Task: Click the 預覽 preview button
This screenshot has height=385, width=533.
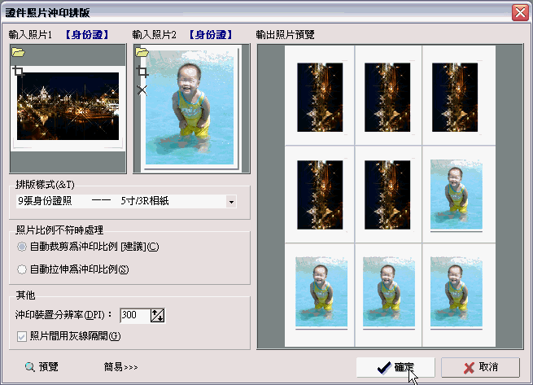Action: coord(42,367)
